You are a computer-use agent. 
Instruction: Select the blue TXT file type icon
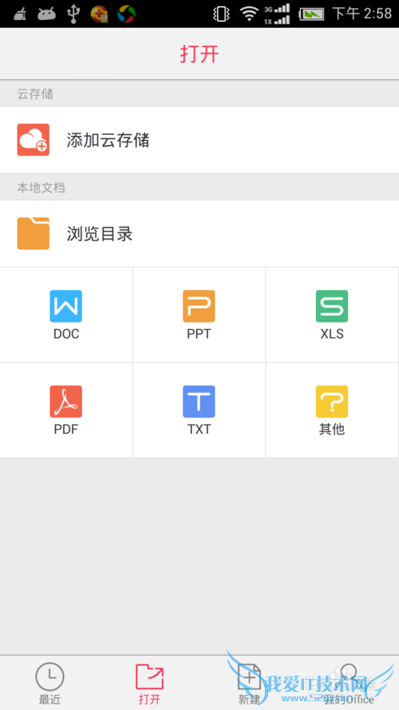tap(199, 401)
